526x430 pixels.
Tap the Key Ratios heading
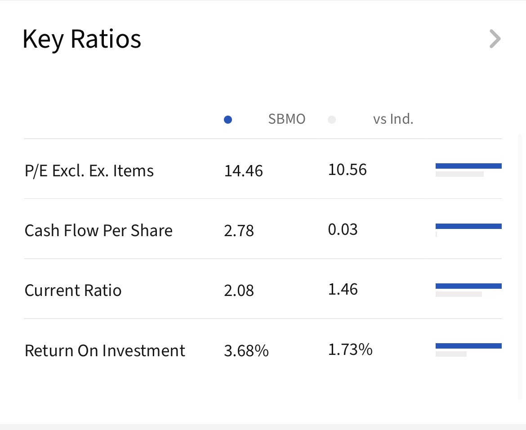(82, 39)
